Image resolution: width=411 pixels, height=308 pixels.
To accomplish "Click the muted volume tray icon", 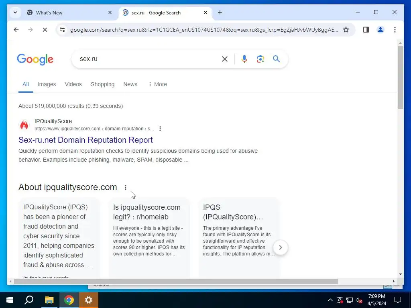I will pos(359,300).
